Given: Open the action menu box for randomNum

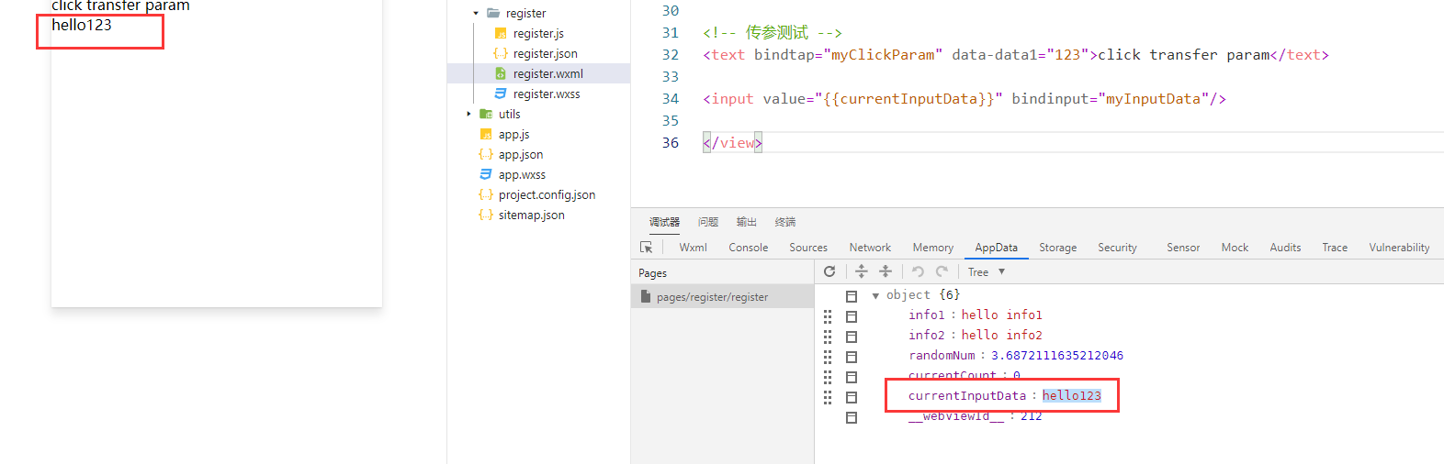Looking at the screenshot, I should point(852,357).
